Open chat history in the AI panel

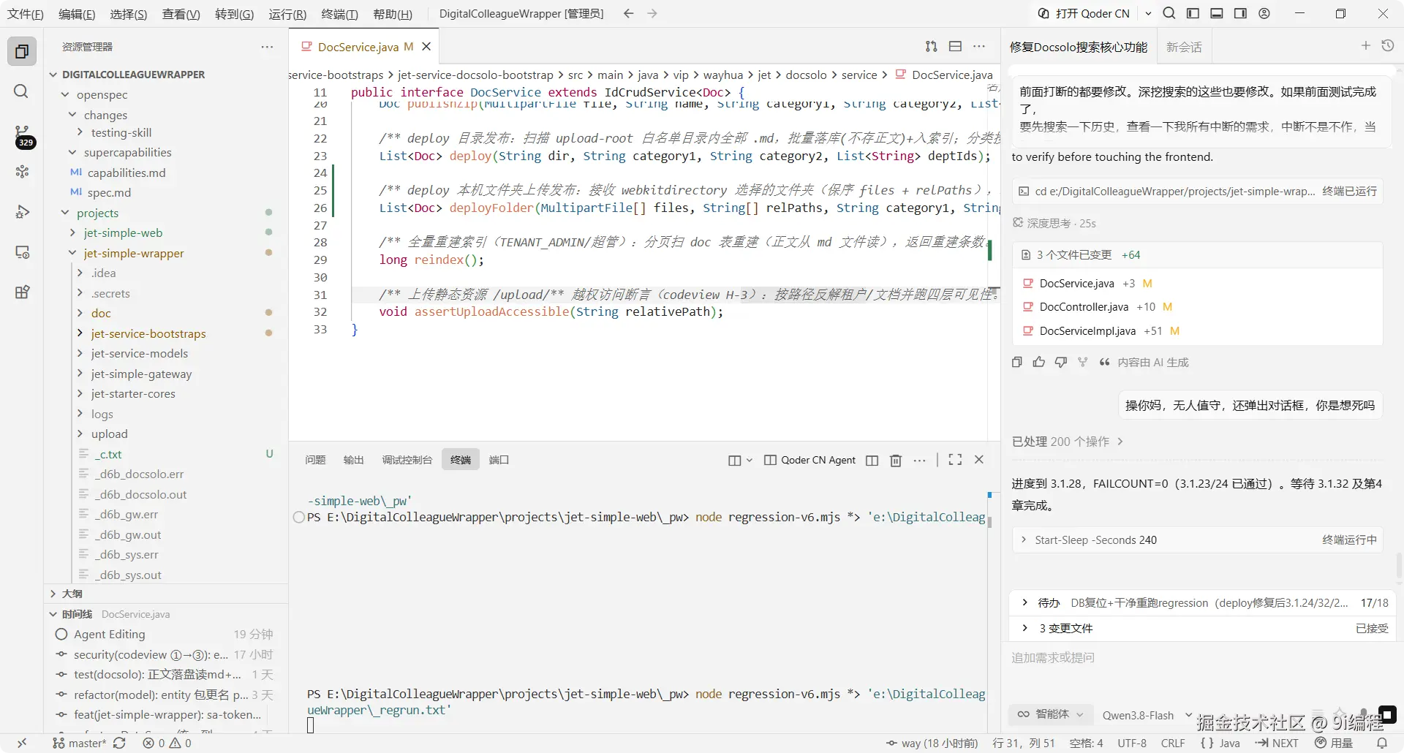tap(1387, 46)
